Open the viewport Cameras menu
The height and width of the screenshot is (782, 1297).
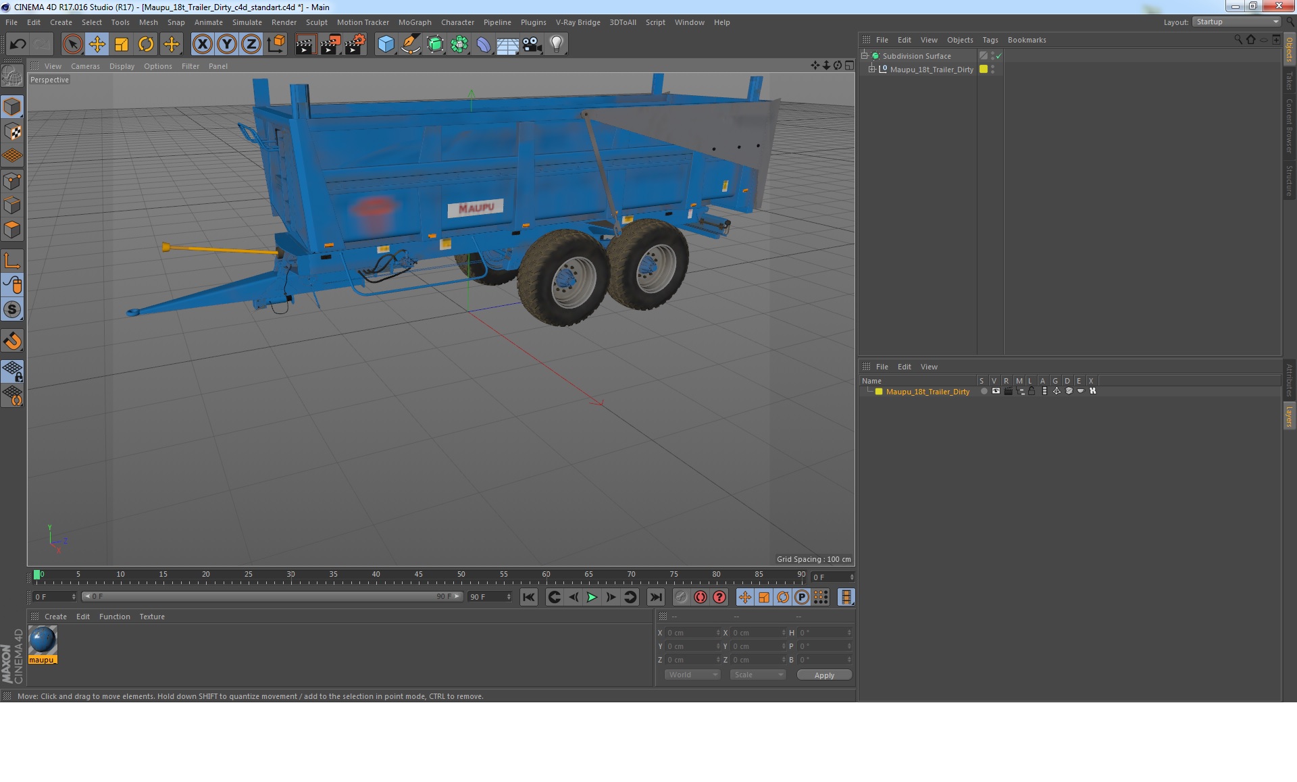tap(85, 66)
